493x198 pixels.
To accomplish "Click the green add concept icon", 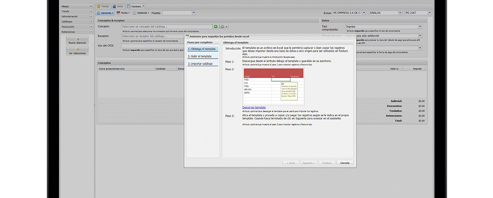I will (x=216, y=27).
